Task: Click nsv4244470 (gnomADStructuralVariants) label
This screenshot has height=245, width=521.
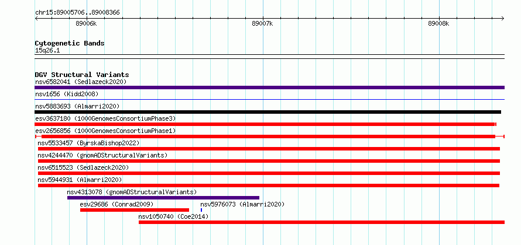Action: [x=102, y=155]
